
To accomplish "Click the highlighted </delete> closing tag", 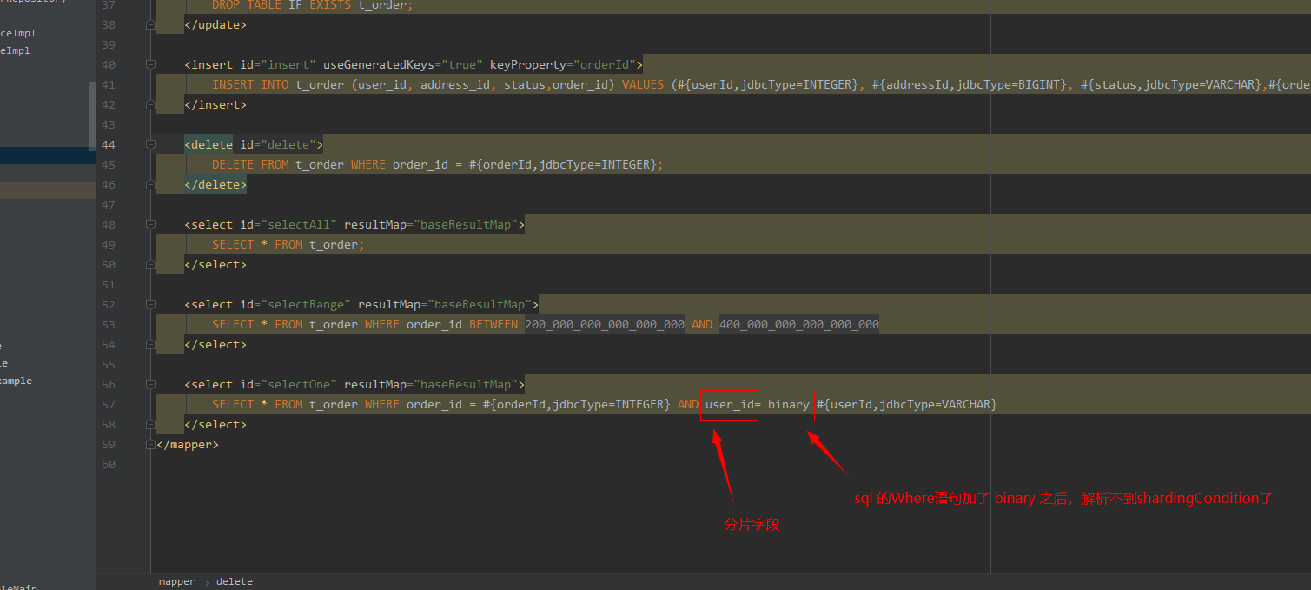I will [215, 184].
